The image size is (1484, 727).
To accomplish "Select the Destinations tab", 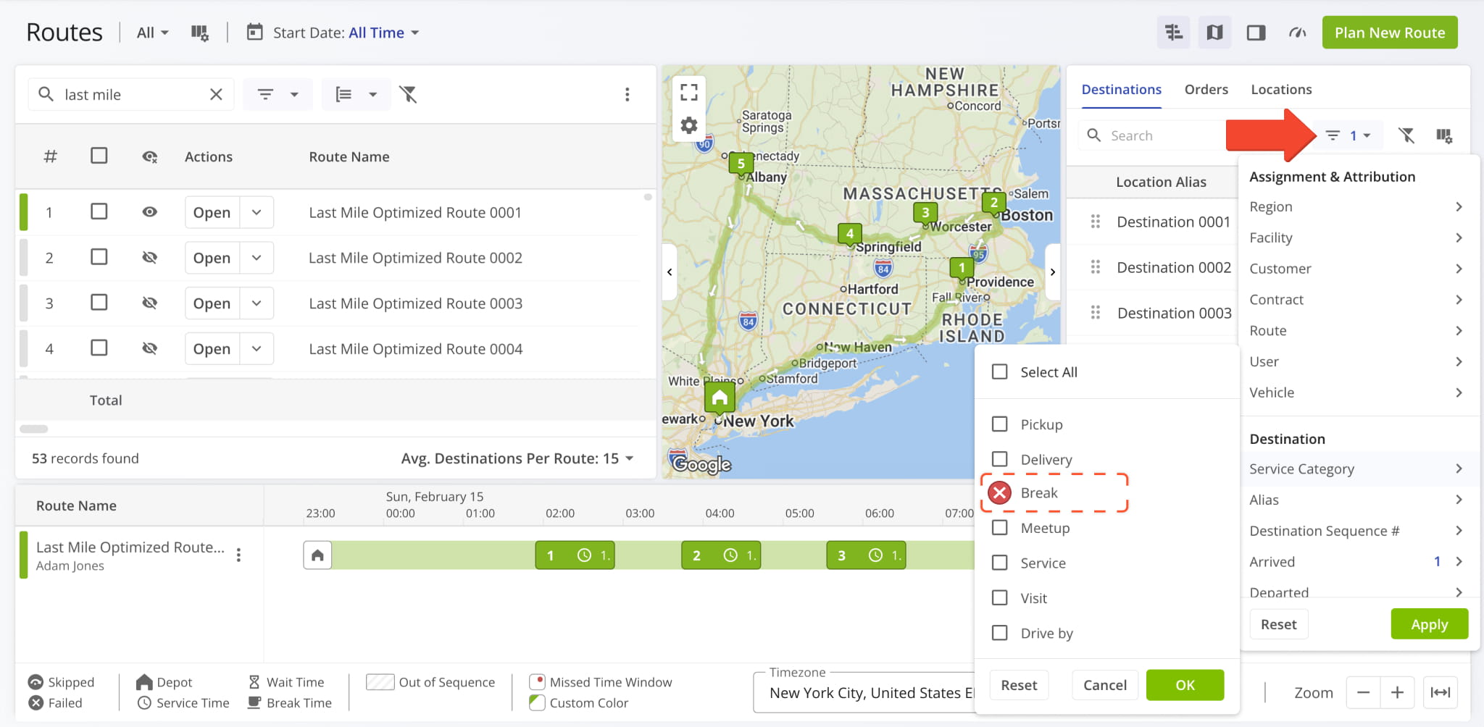I will (1121, 89).
